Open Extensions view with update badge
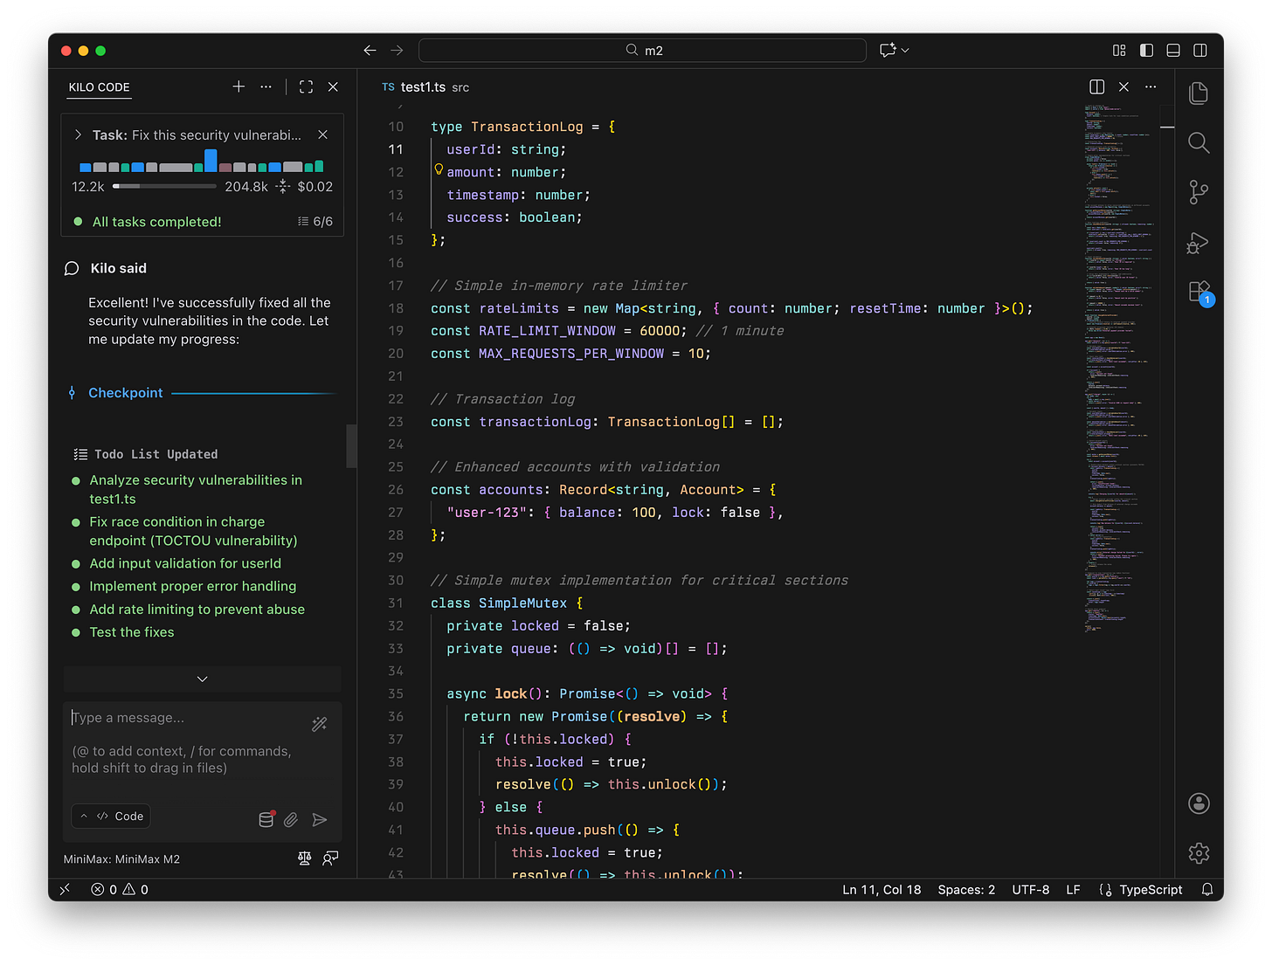The width and height of the screenshot is (1272, 965). [x=1199, y=292]
